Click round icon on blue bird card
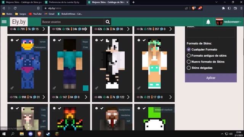The image size is (244, 137). [x=12, y=40]
